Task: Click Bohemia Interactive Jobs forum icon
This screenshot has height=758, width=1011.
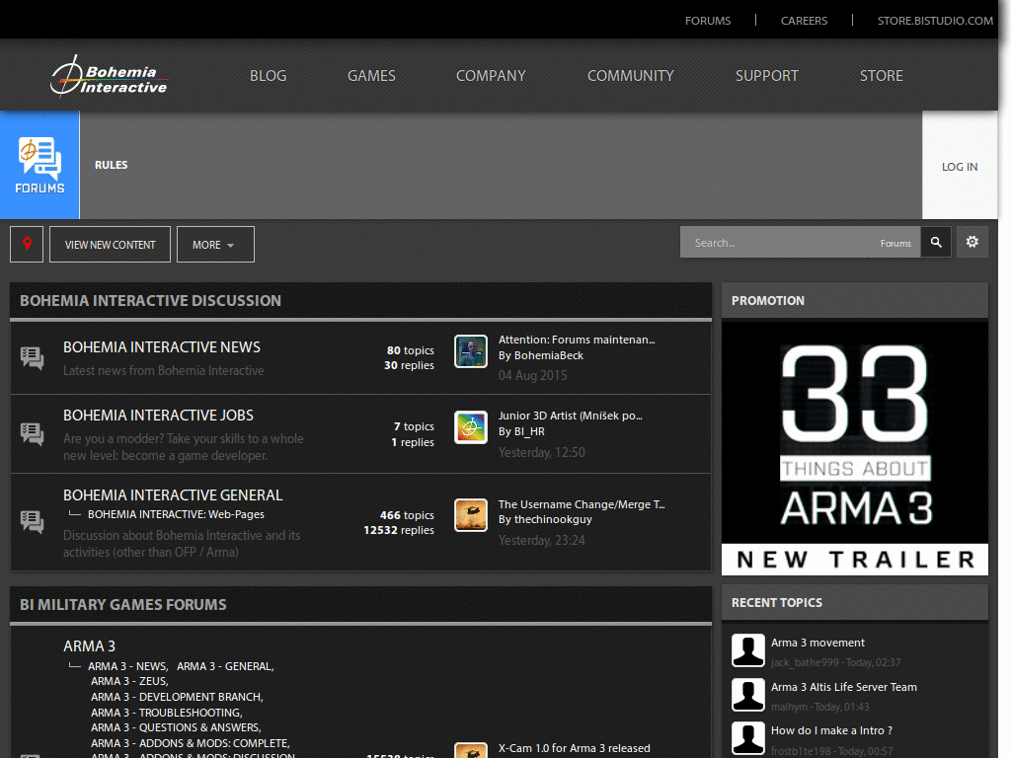Action: [x=33, y=434]
